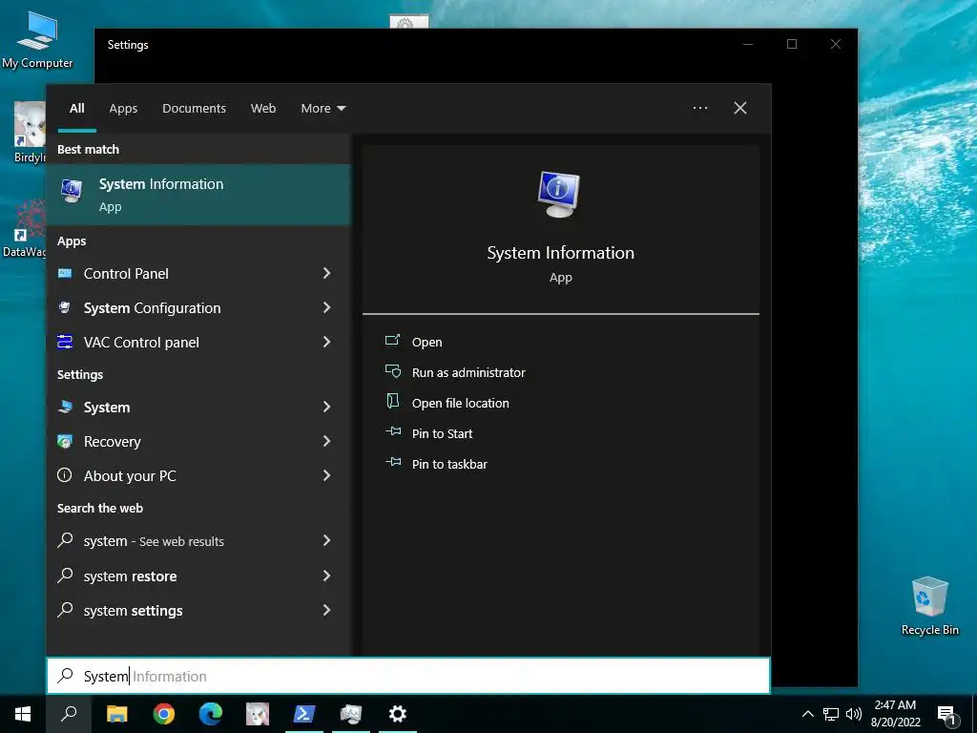Choose Pin to Start
977x733 pixels.
coord(443,434)
